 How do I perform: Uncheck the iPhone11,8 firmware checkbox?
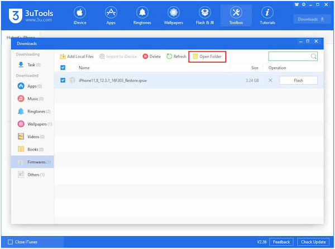coord(63,80)
